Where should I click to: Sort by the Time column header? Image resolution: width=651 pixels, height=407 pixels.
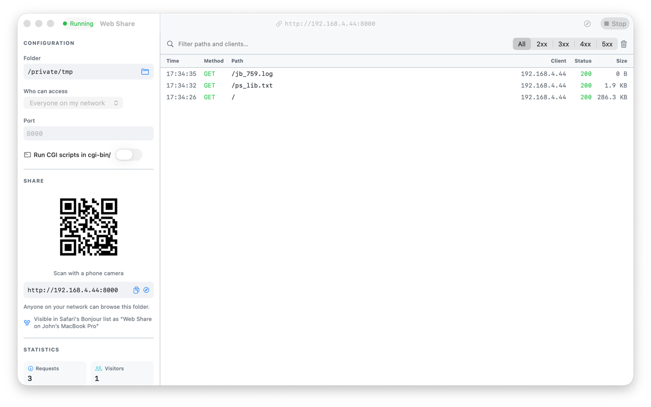[173, 61]
